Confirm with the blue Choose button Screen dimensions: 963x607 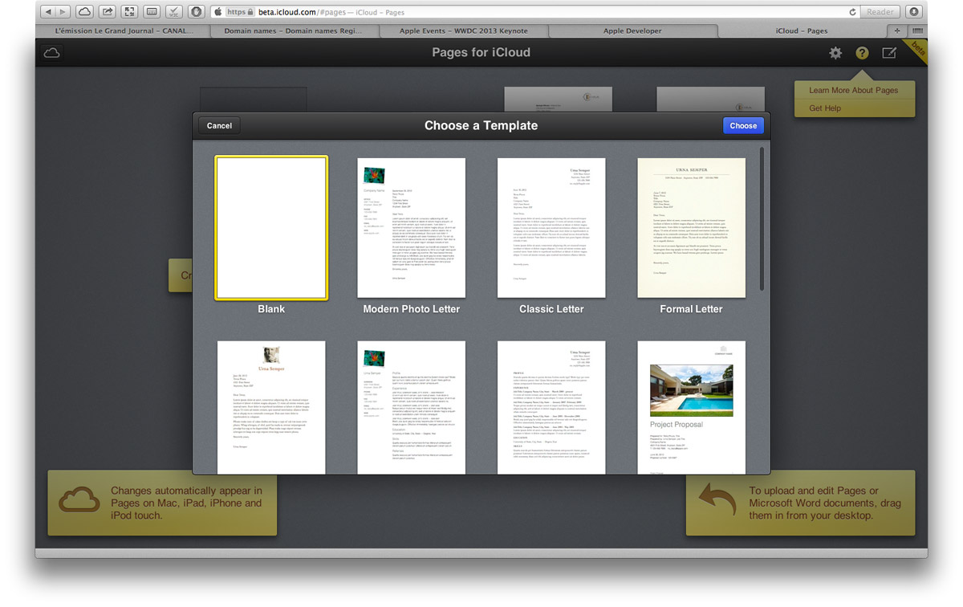click(743, 125)
